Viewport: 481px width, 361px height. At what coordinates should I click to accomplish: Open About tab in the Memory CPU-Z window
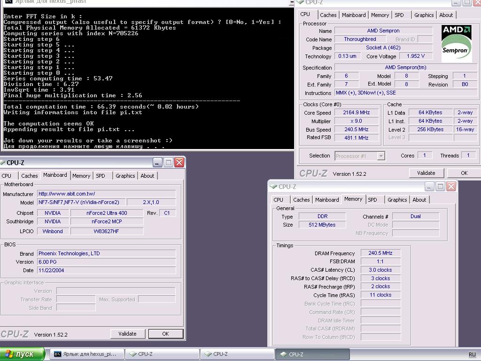coord(419,199)
